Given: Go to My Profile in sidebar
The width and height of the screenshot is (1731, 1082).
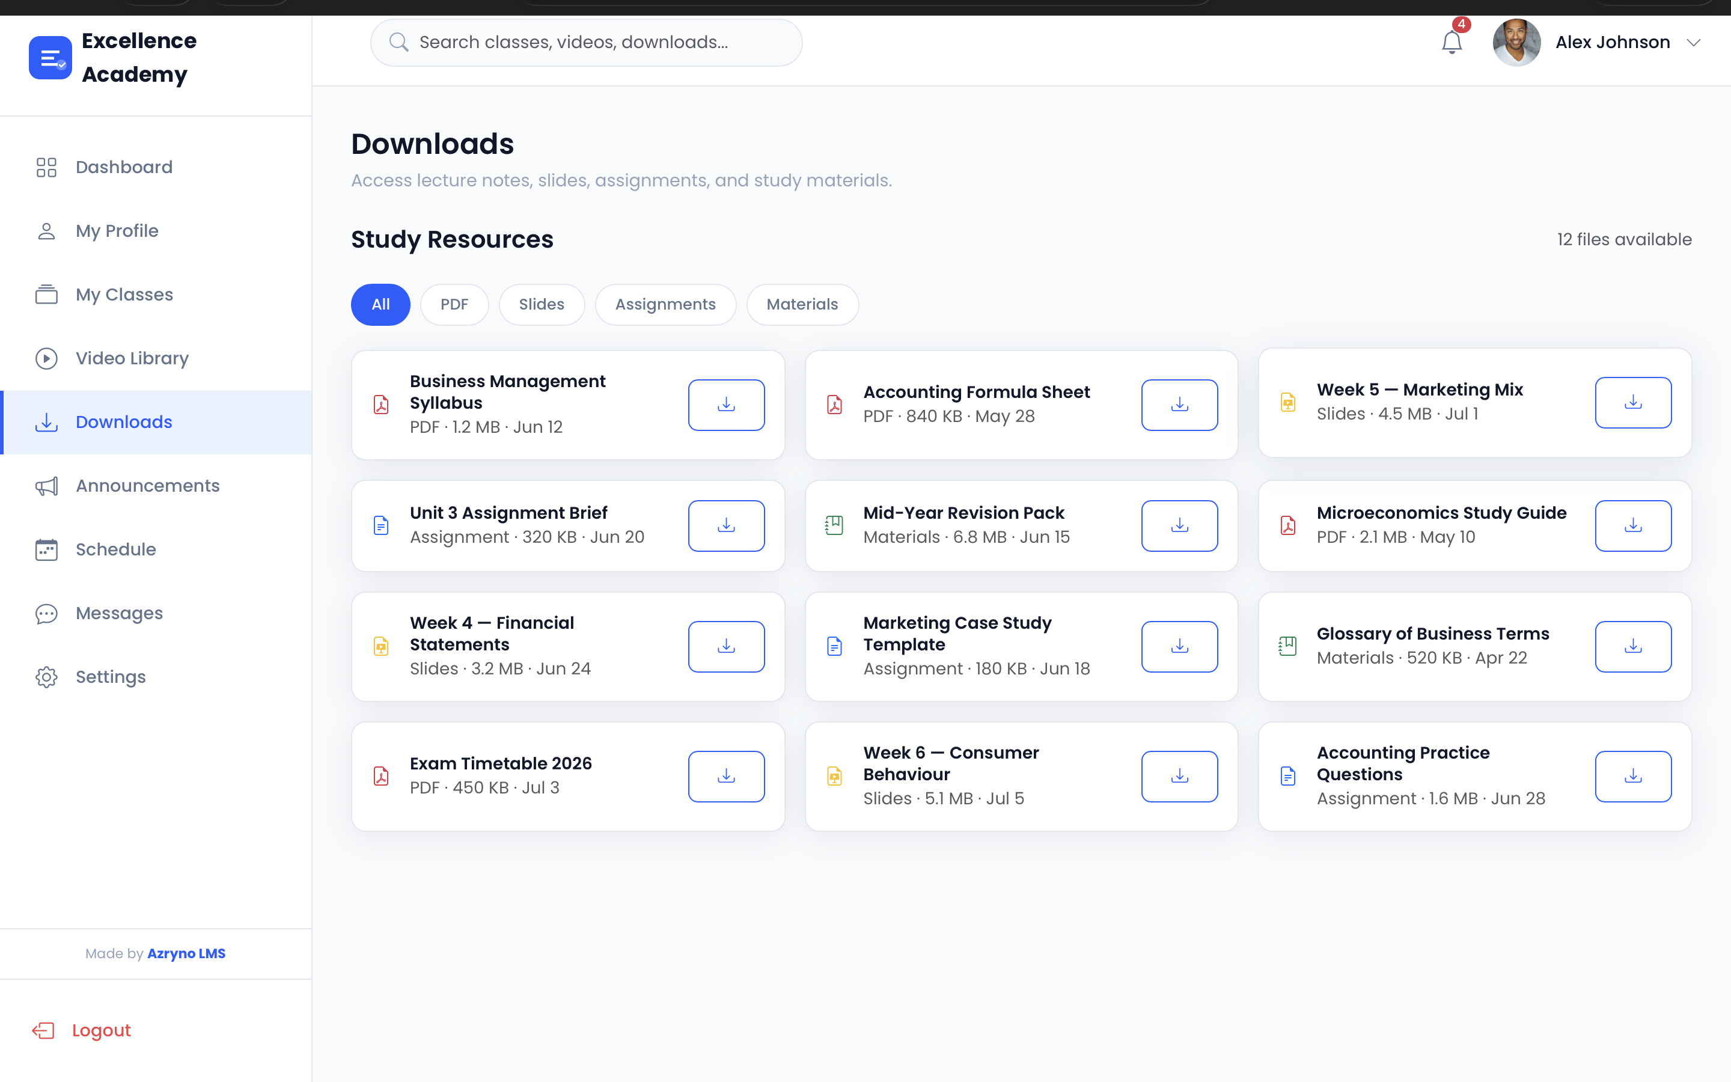Looking at the screenshot, I should pos(156,230).
